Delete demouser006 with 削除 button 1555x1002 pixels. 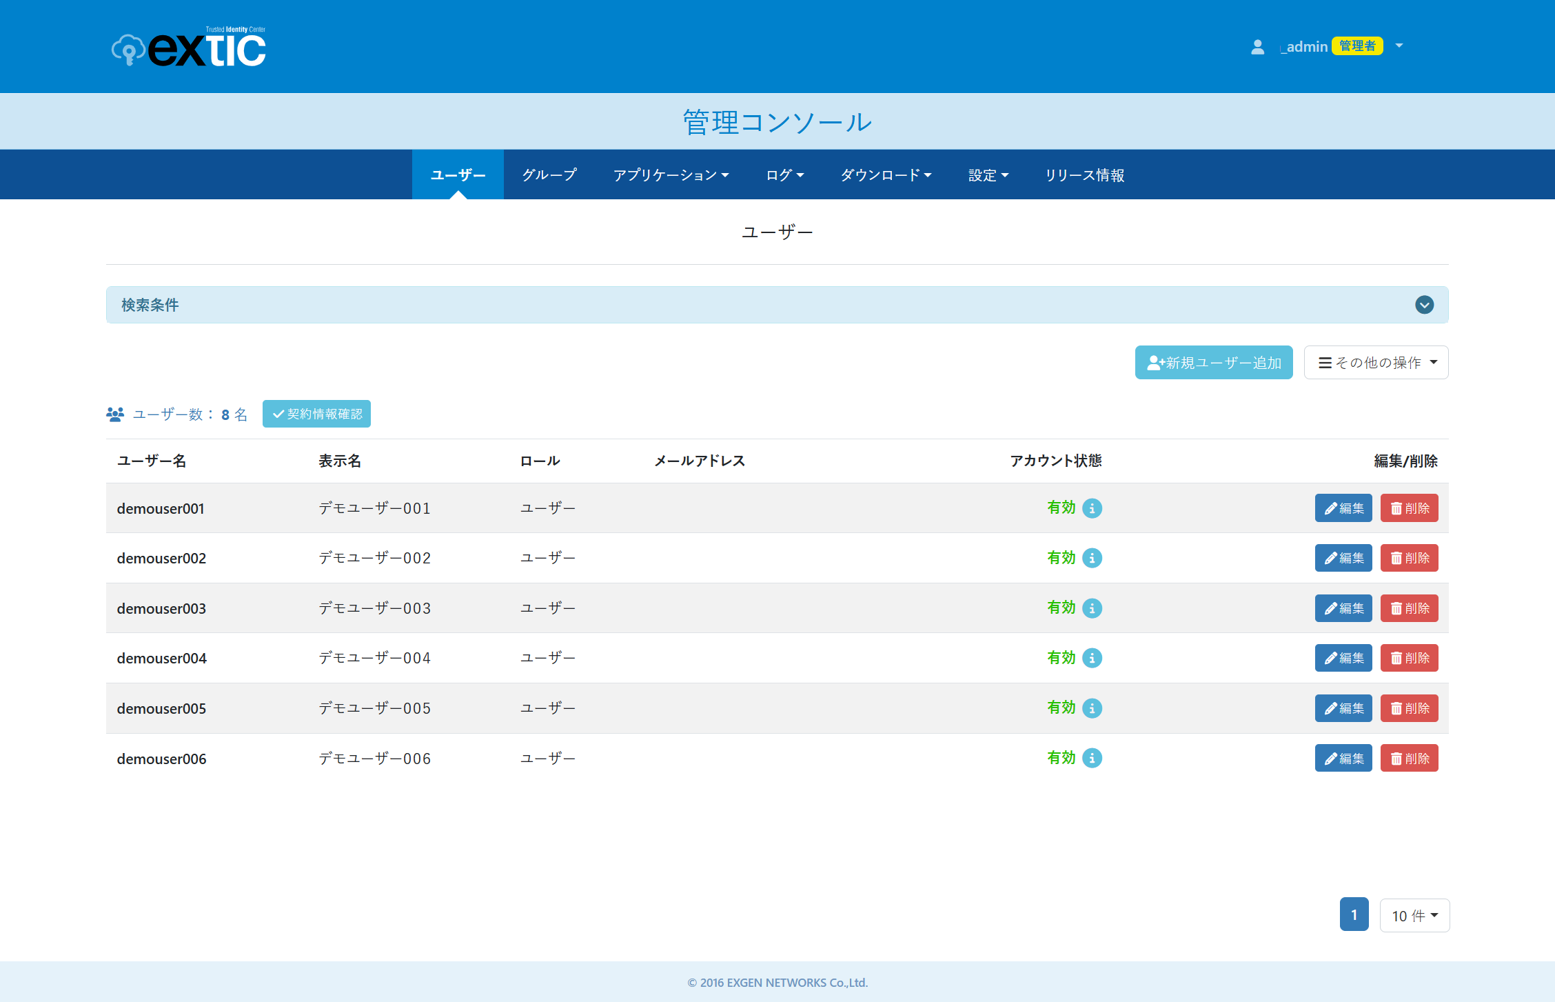pyautogui.click(x=1409, y=758)
